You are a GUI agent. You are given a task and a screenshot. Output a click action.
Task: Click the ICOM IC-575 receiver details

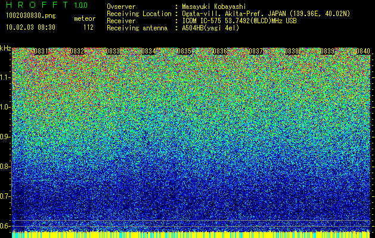[x=239, y=21]
